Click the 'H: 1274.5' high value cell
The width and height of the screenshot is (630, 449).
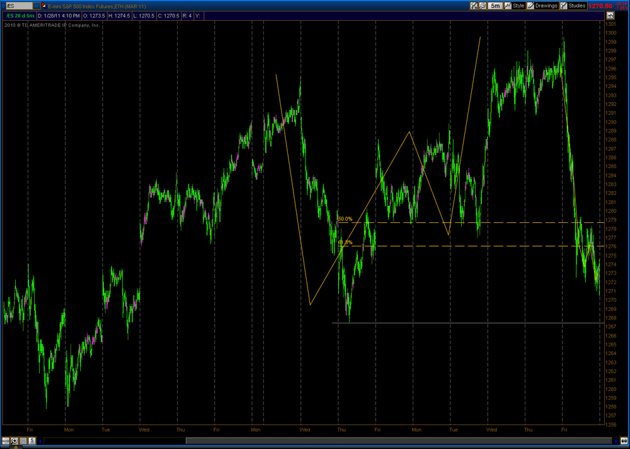click(x=119, y=16)
